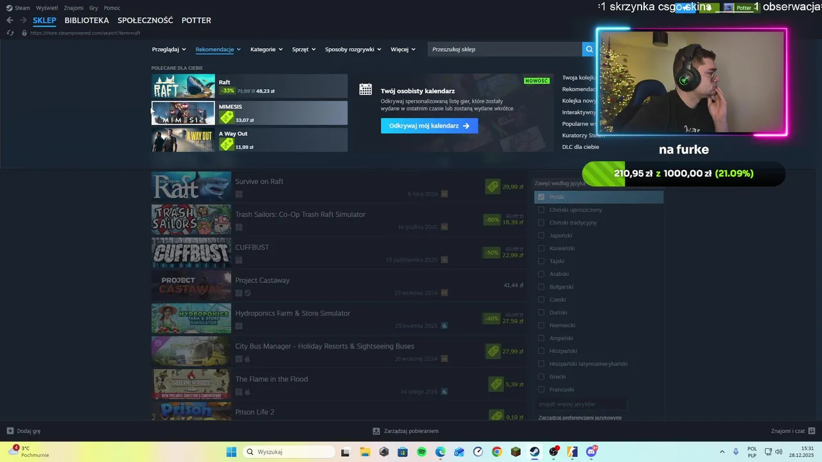
Task: Check the Koreański language filter
Action: (541, 248)
